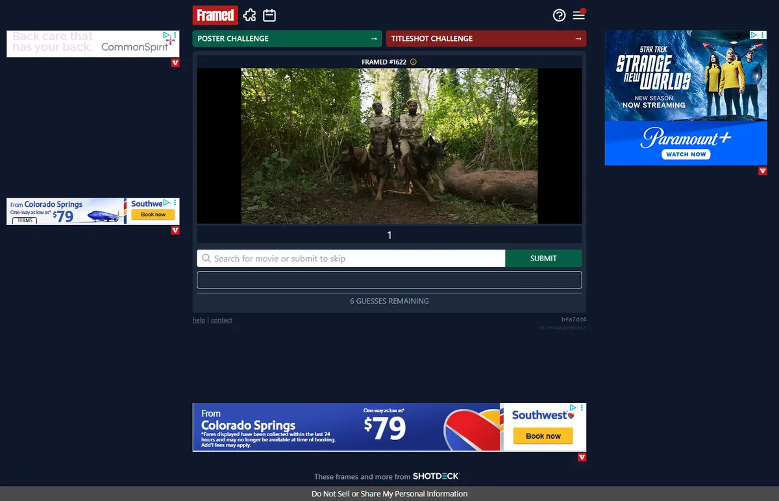This screenshot has height=501, width=779.
Task: Click AdChoices icon on bottom Southwest banner
Action: coord(573,408)
